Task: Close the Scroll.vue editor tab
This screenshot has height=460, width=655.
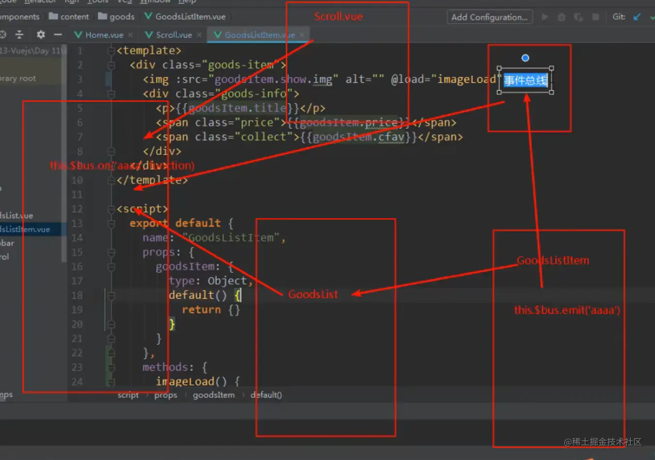Action: click(x=199, y=35)
